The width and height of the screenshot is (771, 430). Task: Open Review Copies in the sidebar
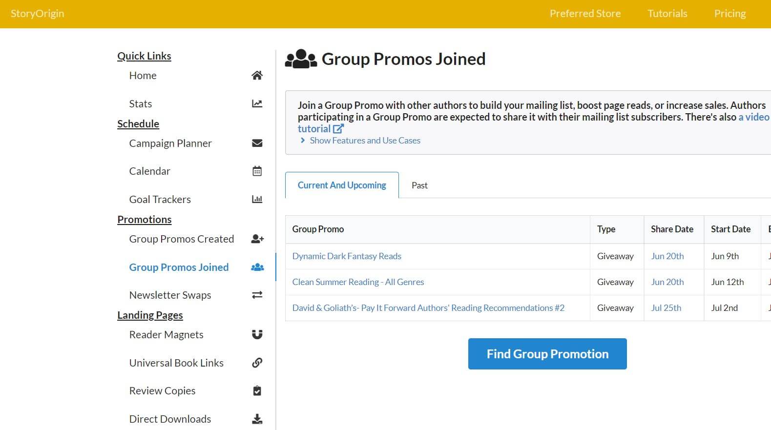[162, 391]
